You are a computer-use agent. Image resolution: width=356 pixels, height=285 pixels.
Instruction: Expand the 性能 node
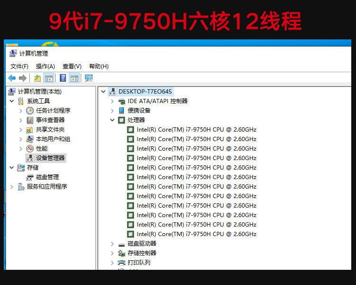pyautogui.click(x=21, y=149)
